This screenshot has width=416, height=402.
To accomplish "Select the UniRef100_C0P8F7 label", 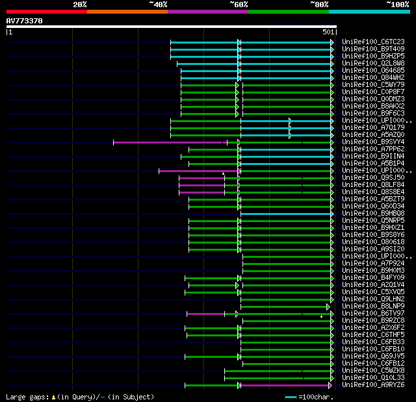I will pos(373,92).
